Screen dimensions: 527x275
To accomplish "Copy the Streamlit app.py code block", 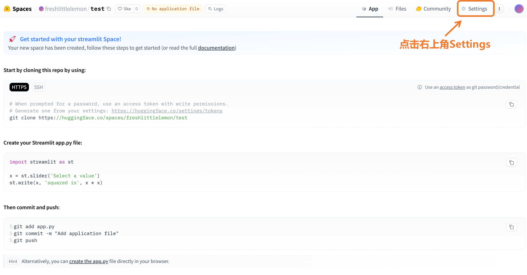I will pyautogui.click(x=511, y=162).
